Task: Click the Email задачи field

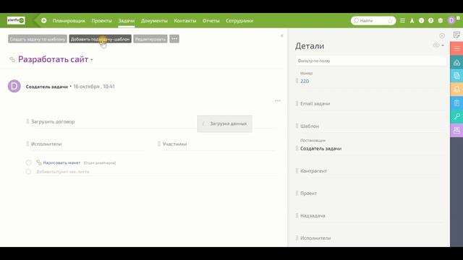Action: (370, 104)
